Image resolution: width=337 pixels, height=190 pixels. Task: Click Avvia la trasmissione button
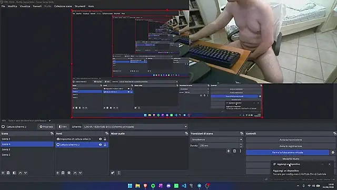pos(291,140)
